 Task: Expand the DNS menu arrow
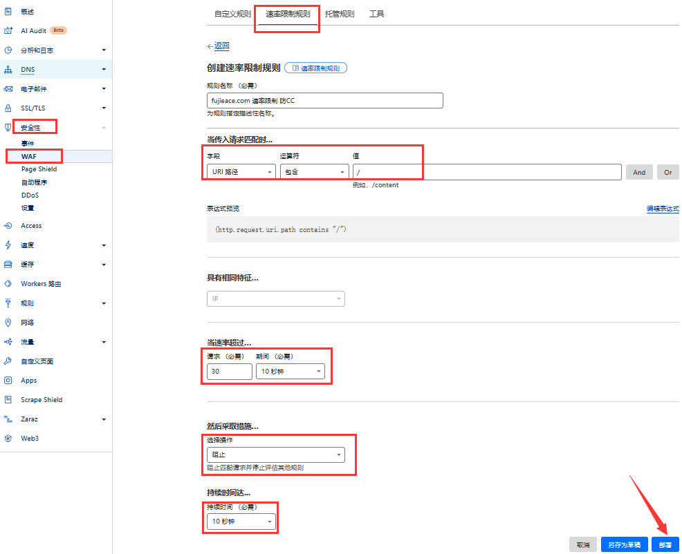pos(104,70)
